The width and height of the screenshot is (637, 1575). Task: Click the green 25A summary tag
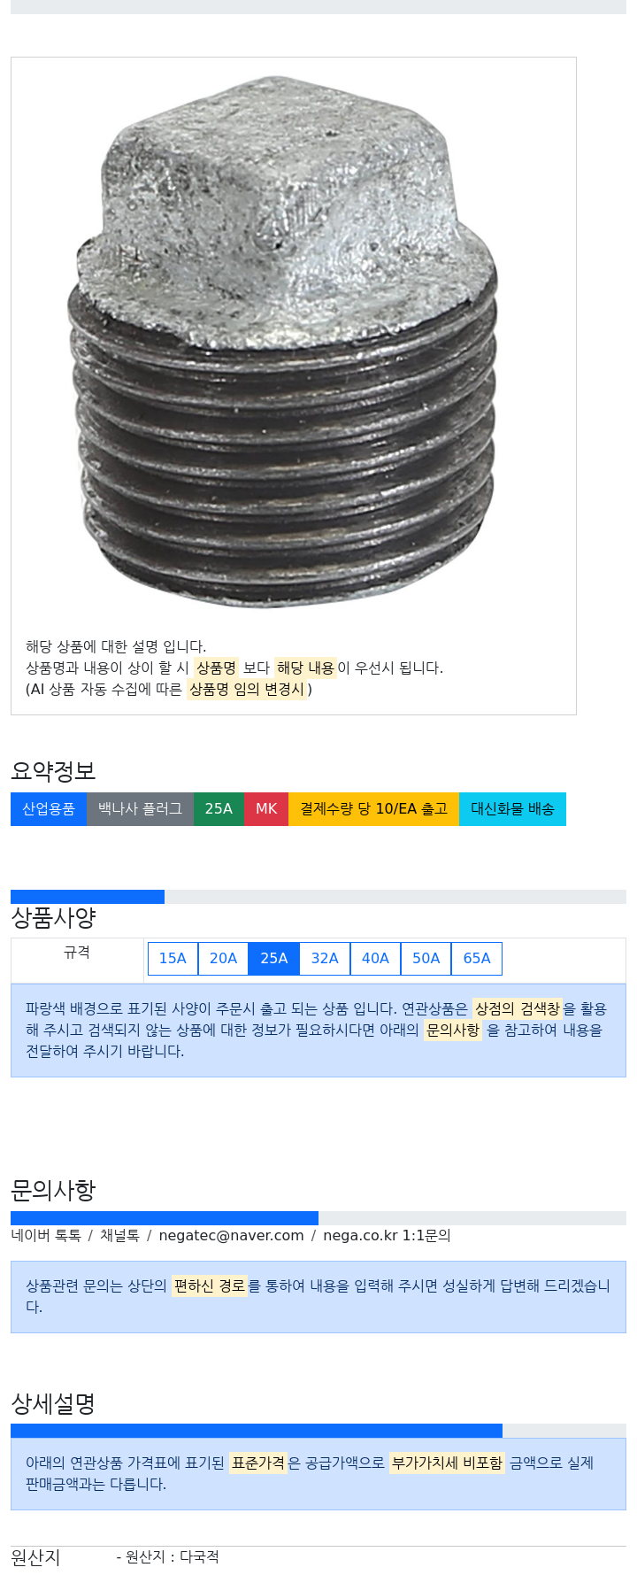219,809
